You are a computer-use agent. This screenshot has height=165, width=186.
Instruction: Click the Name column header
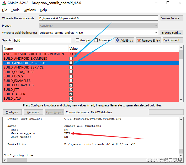coord(35,48)
